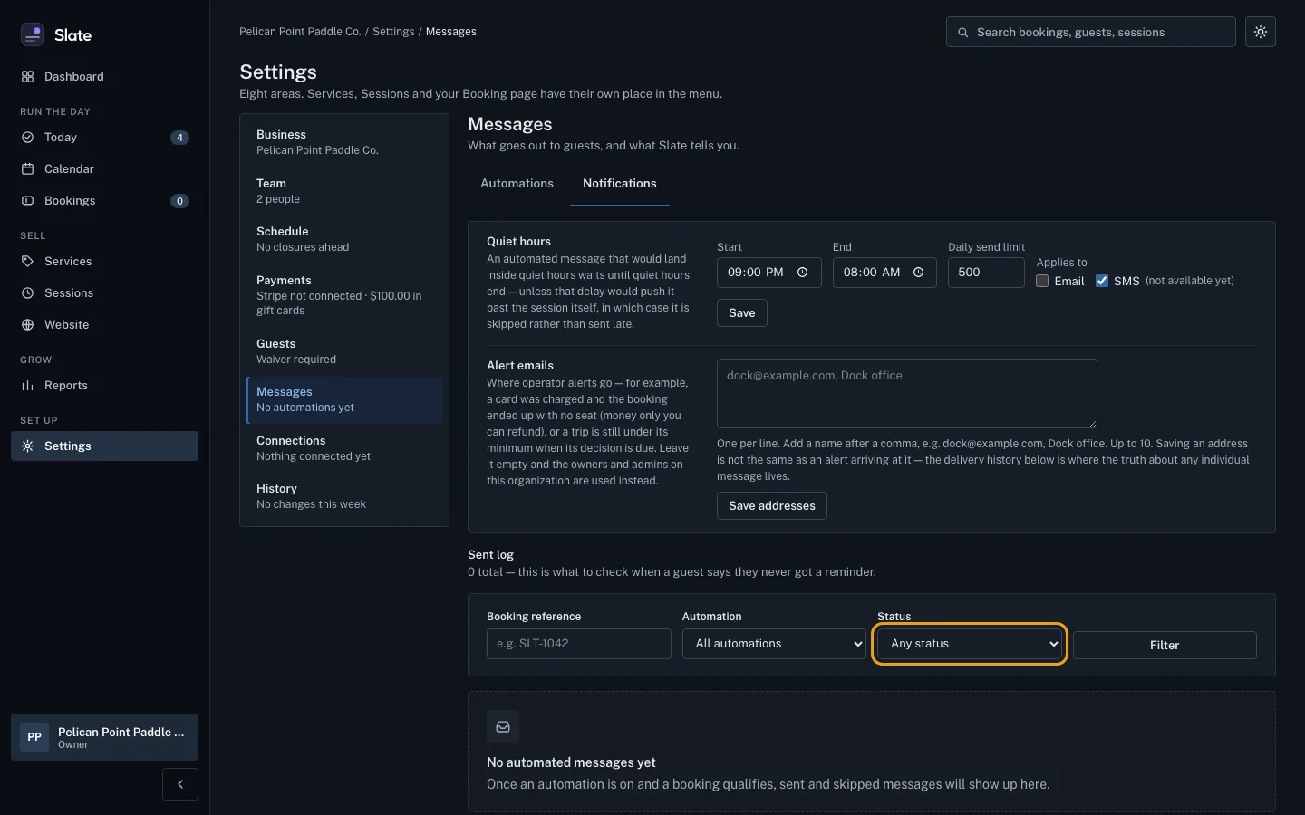Screen dimensions: 1305x815
Task: Click the clock icon in End time
Action: [x=918, y=272]
